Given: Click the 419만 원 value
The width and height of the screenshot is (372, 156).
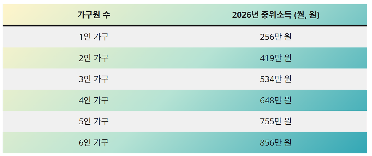Looking at the screenshot, I should pyautogui.click(x=276, y=58).
